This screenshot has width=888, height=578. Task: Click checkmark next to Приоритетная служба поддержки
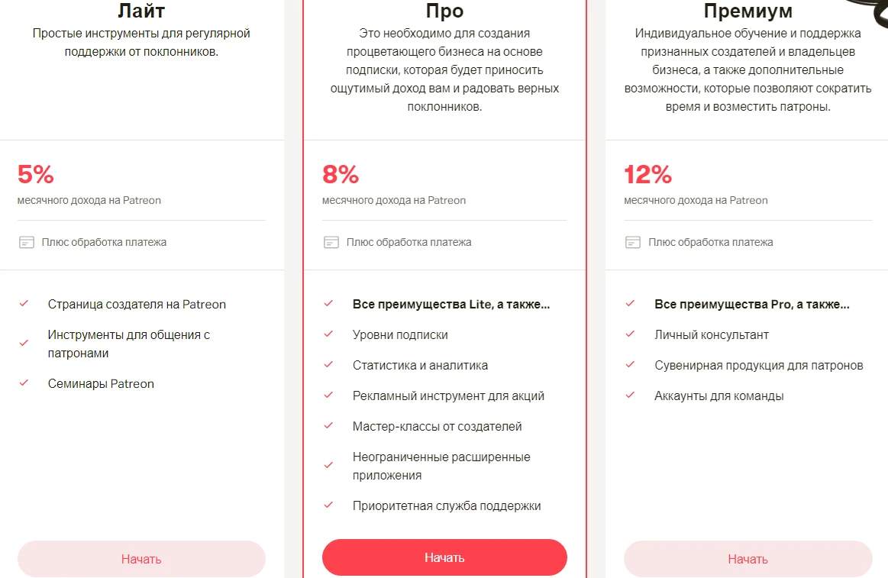[x=328, y=505]
